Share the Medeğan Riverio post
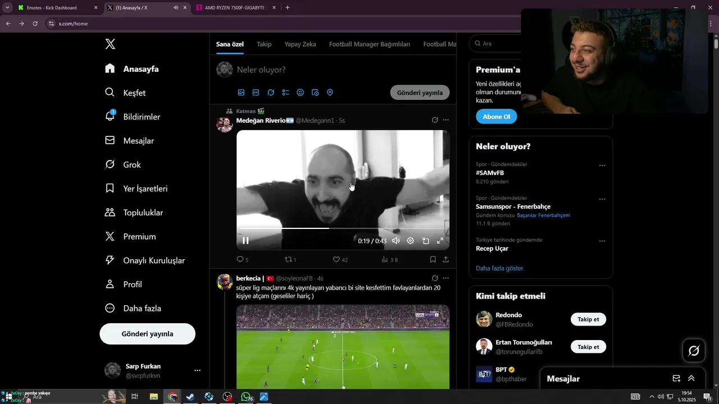 coord(445,259)
